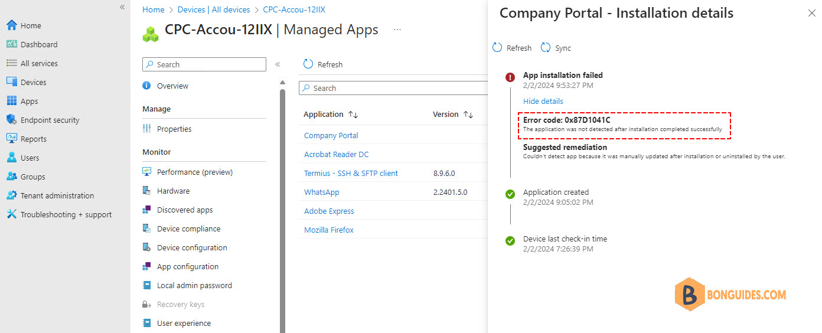This screenshot has height=333, width=822.
Task: Go to Devices | All devices breadcrumb
Action: pos(214,9)
